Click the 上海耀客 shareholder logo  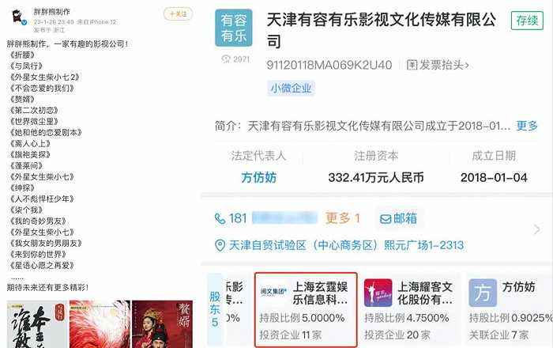click(x=378, y=293)
